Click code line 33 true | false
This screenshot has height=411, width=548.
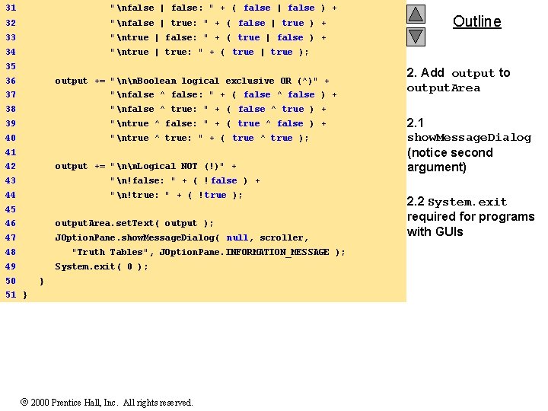point(218,37)
